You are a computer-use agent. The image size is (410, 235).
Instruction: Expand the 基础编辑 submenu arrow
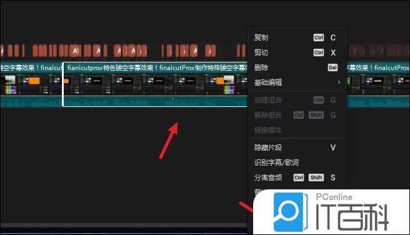[x=339, y=82]
